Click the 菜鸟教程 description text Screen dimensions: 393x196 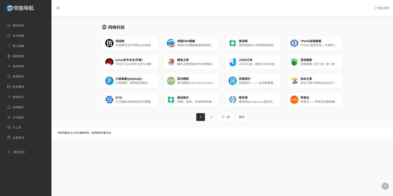tap(196, 83)
